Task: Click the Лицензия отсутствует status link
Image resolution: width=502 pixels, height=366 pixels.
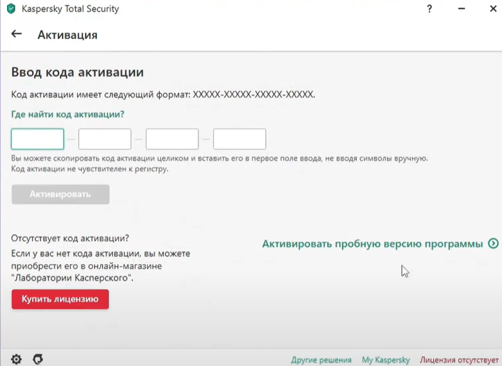Action: pyautogui.click(x=460, y=360)
